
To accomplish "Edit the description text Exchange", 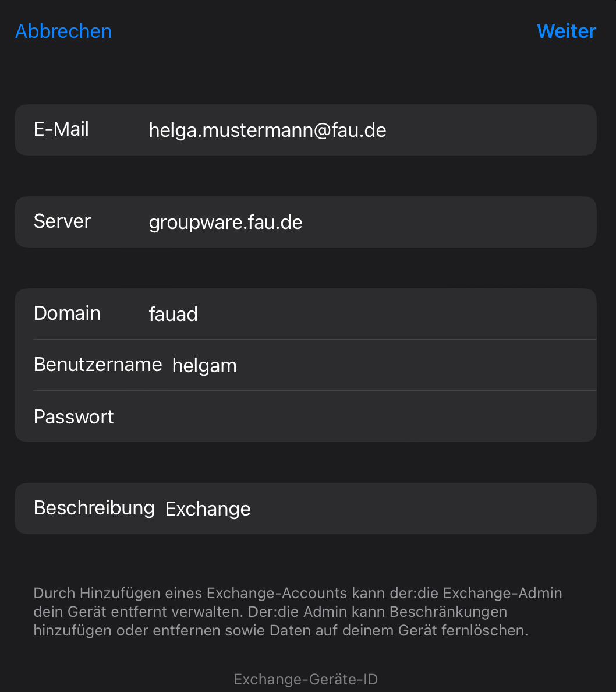I will coord(208,509).
